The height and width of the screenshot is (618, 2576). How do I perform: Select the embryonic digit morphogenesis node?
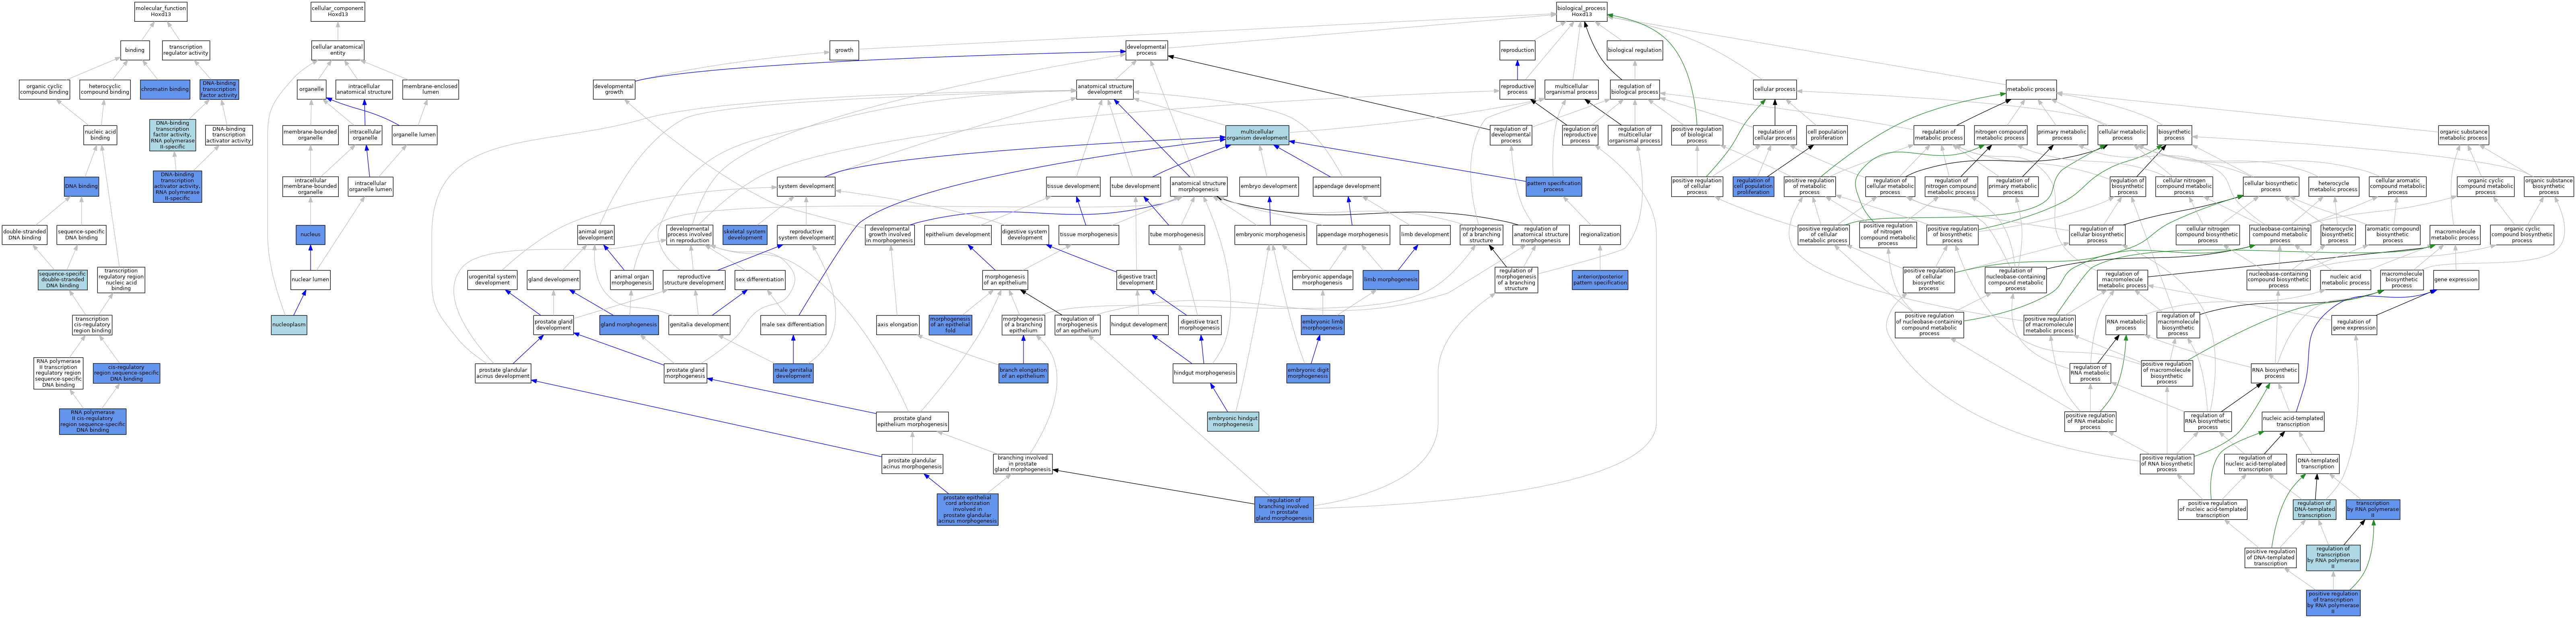click(1308, 373)
